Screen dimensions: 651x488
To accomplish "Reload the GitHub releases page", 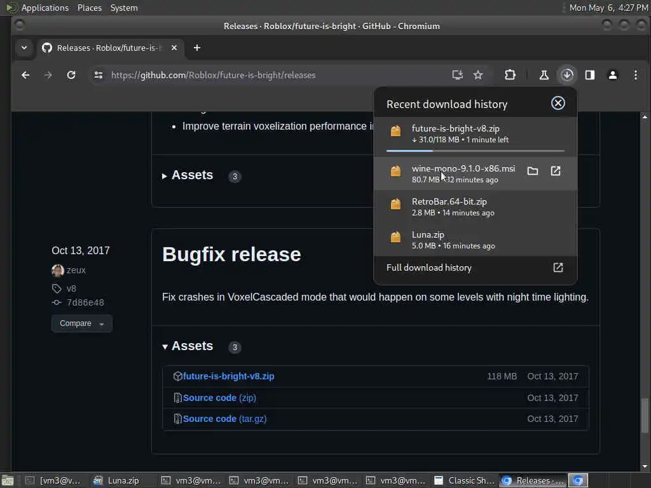I will [71, 75].
